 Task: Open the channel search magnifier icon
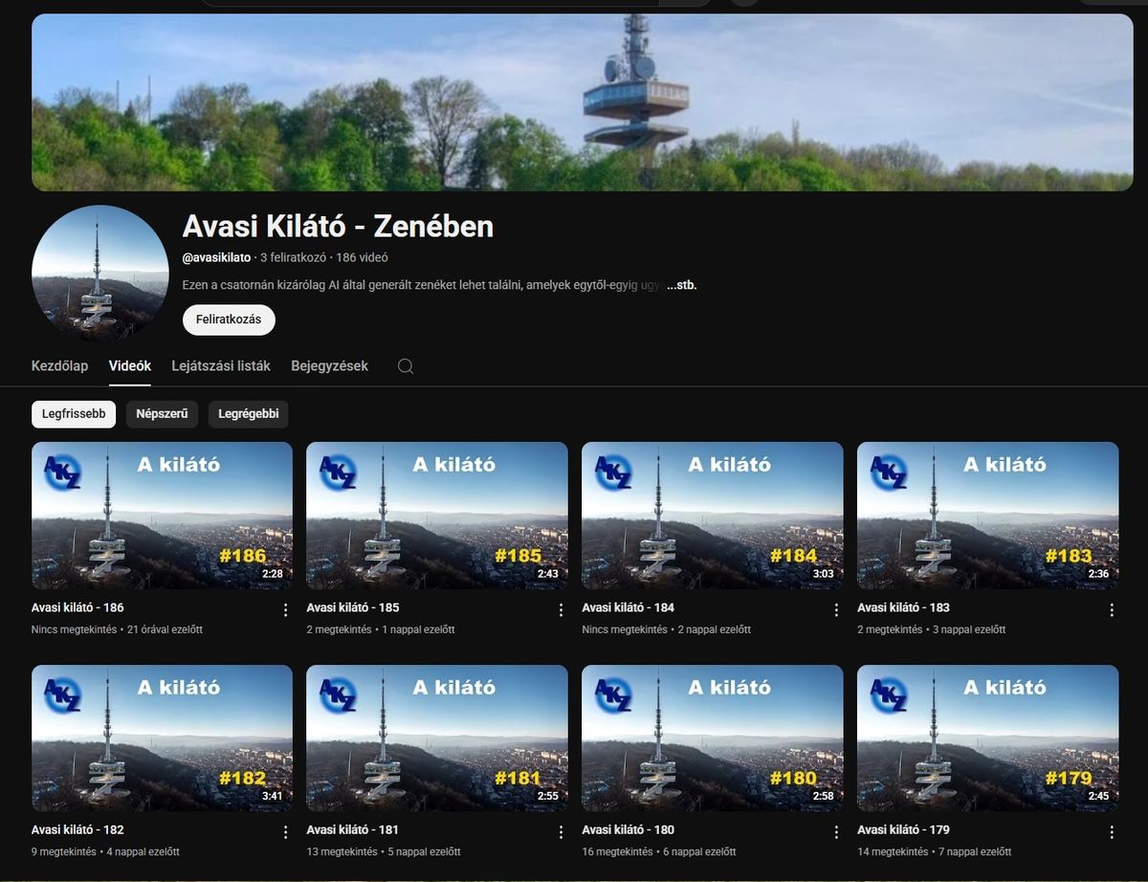(x=406, y=366)
